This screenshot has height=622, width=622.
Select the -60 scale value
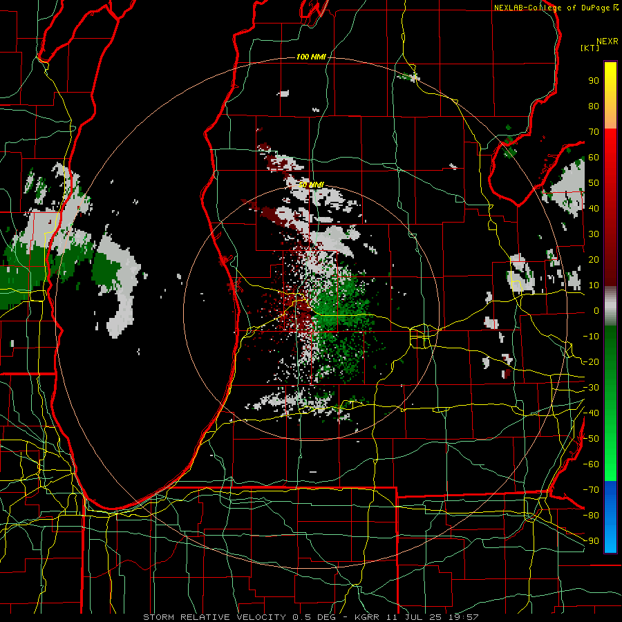tap(591, 464)
